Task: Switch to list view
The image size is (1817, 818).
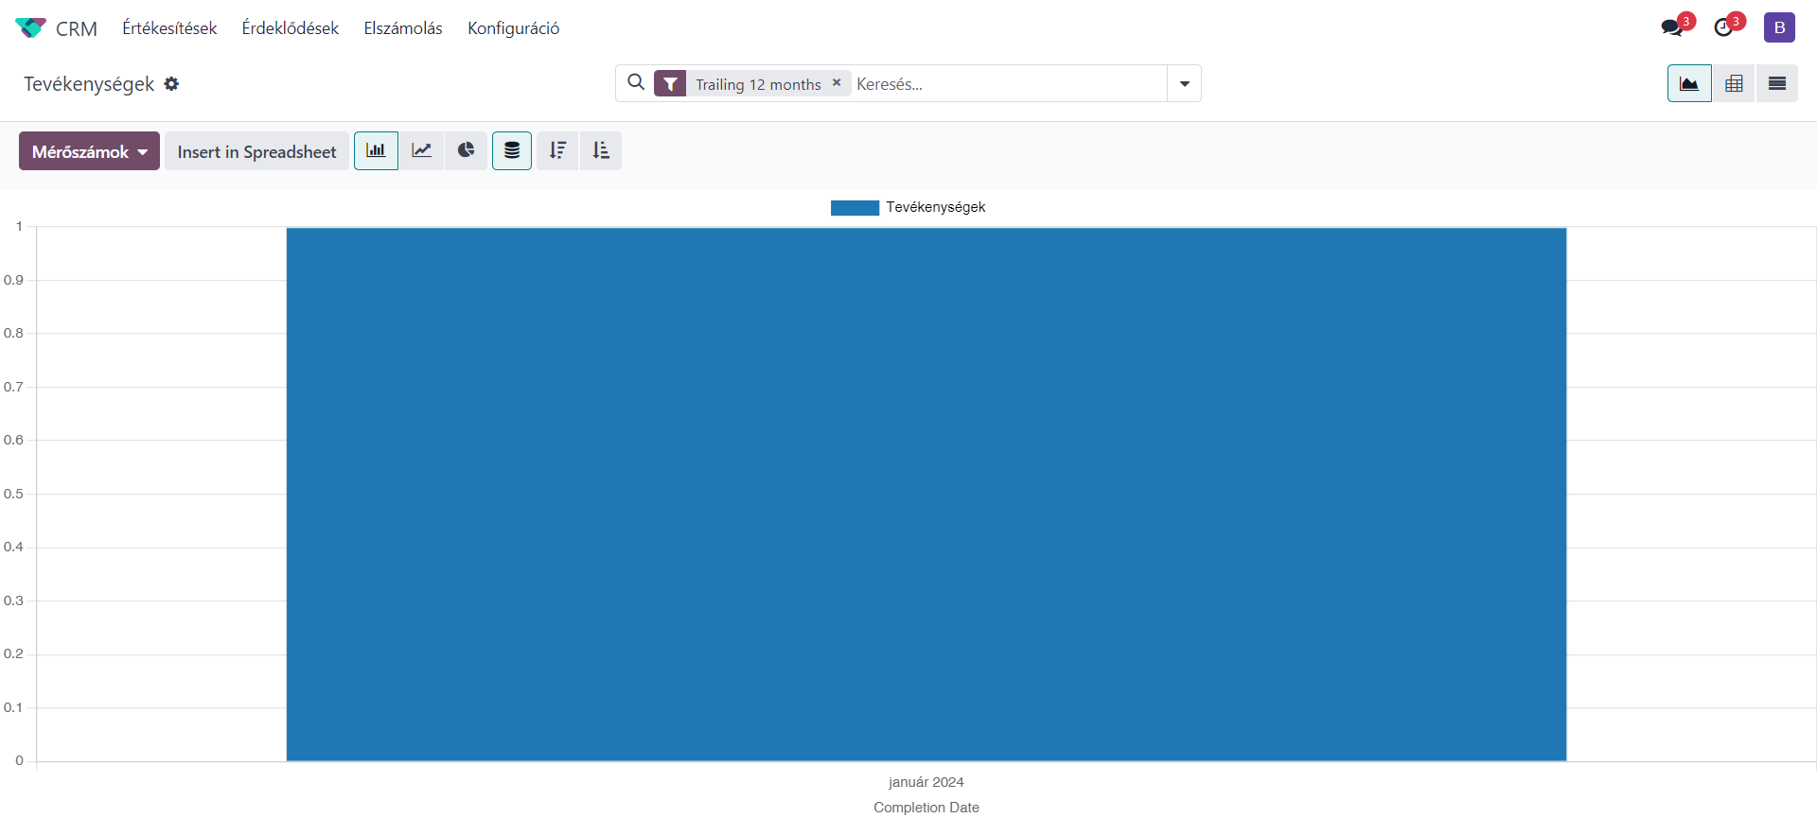Action: (x=1777, y=83)
